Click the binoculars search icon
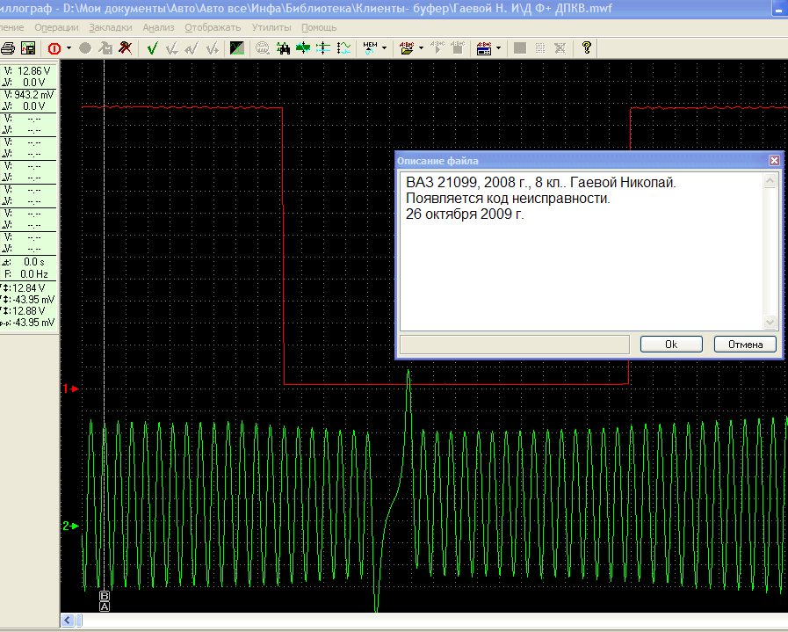This screenshot has height=632, width=788. coord(283,48)
